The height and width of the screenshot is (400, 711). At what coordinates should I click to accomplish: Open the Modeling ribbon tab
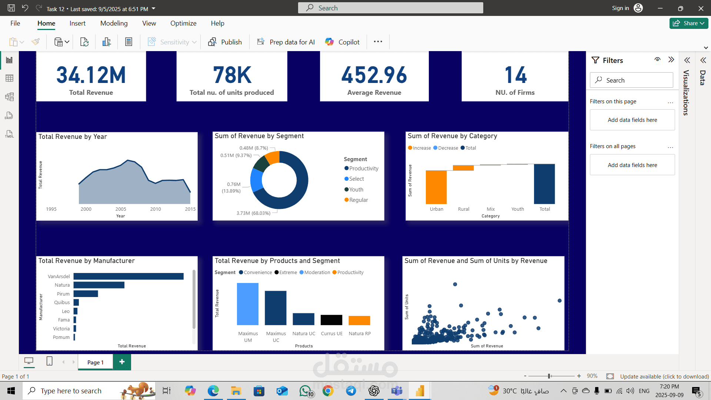coord(114,23)
